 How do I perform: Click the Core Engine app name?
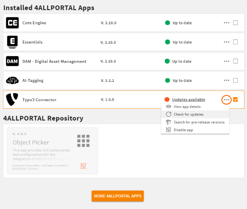point(34,23)
